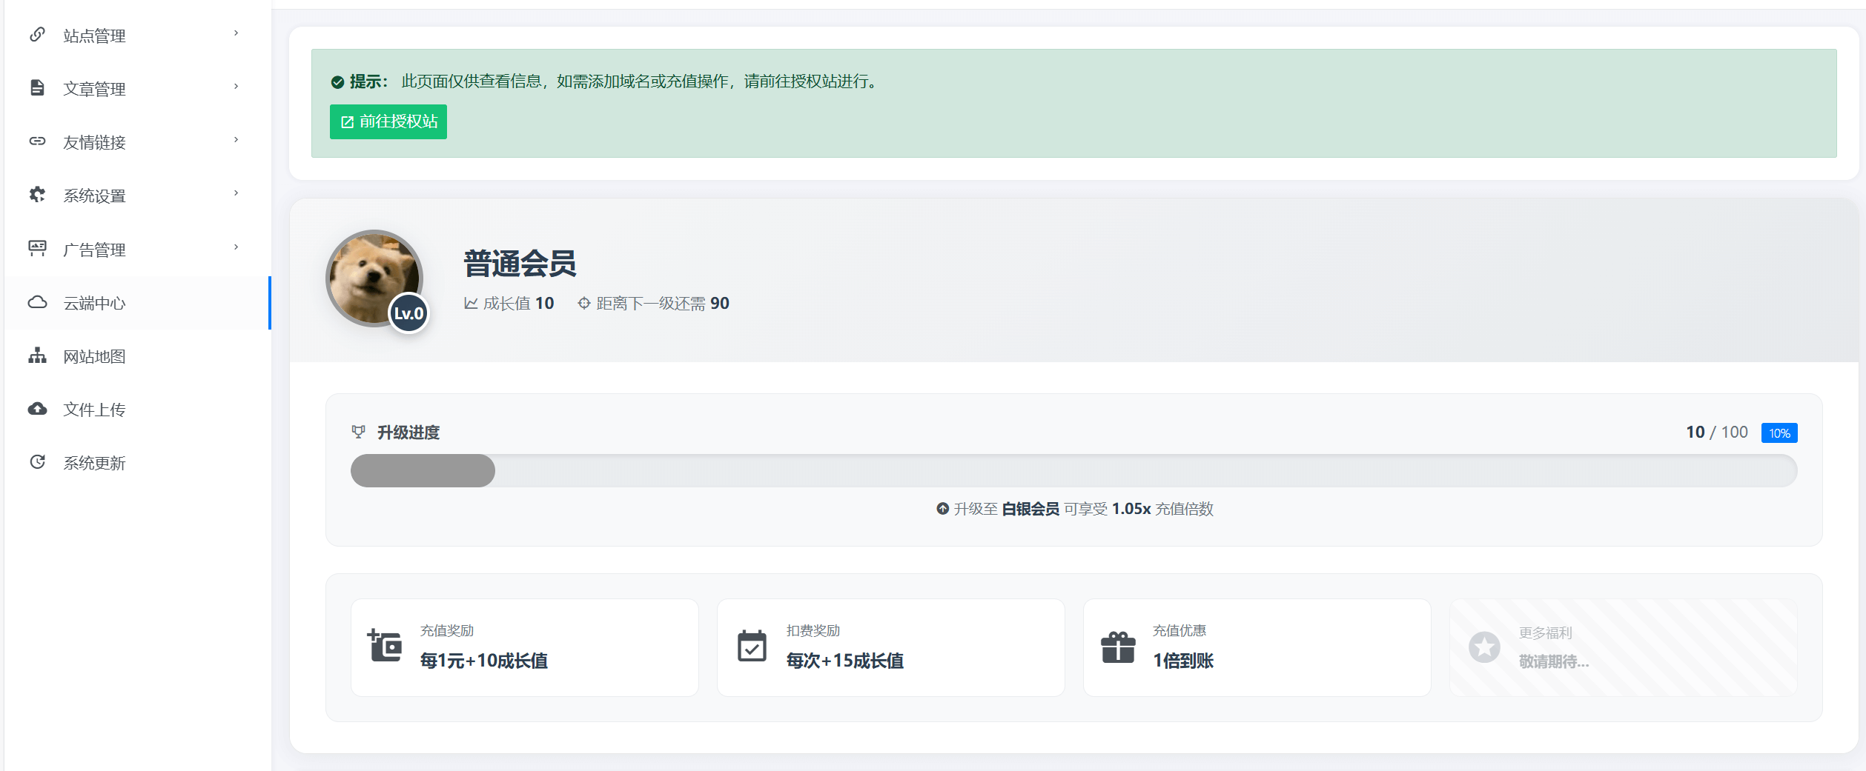Expand the 友情链接 submenu chevron

pos(235,140)
